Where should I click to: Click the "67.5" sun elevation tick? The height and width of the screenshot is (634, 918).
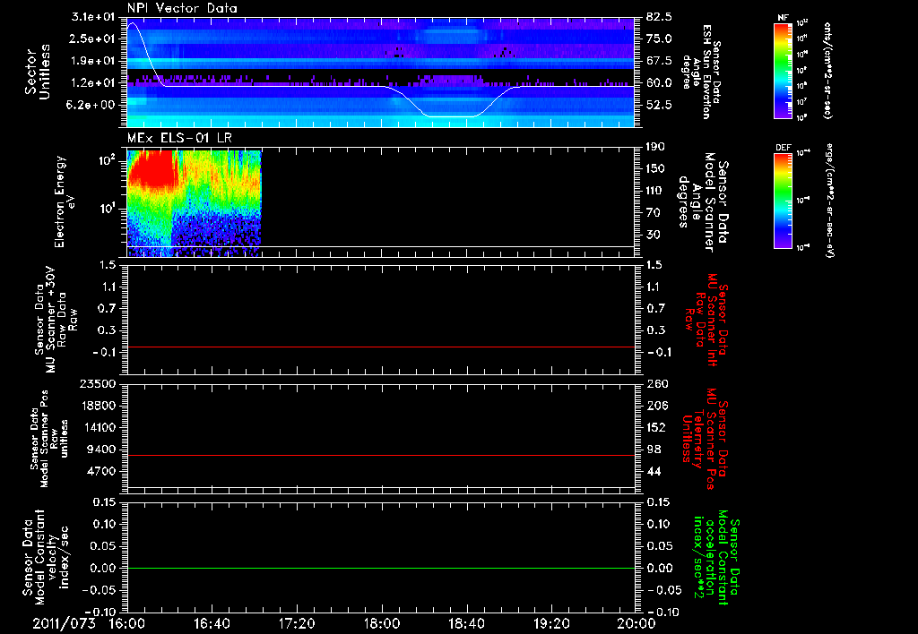click(x=659, y=61)
